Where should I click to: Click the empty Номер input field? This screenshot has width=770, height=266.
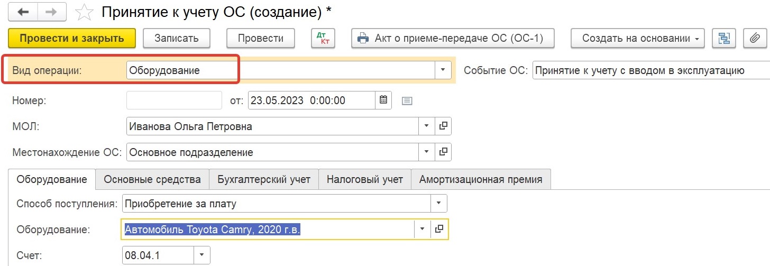tap(175, 100)
